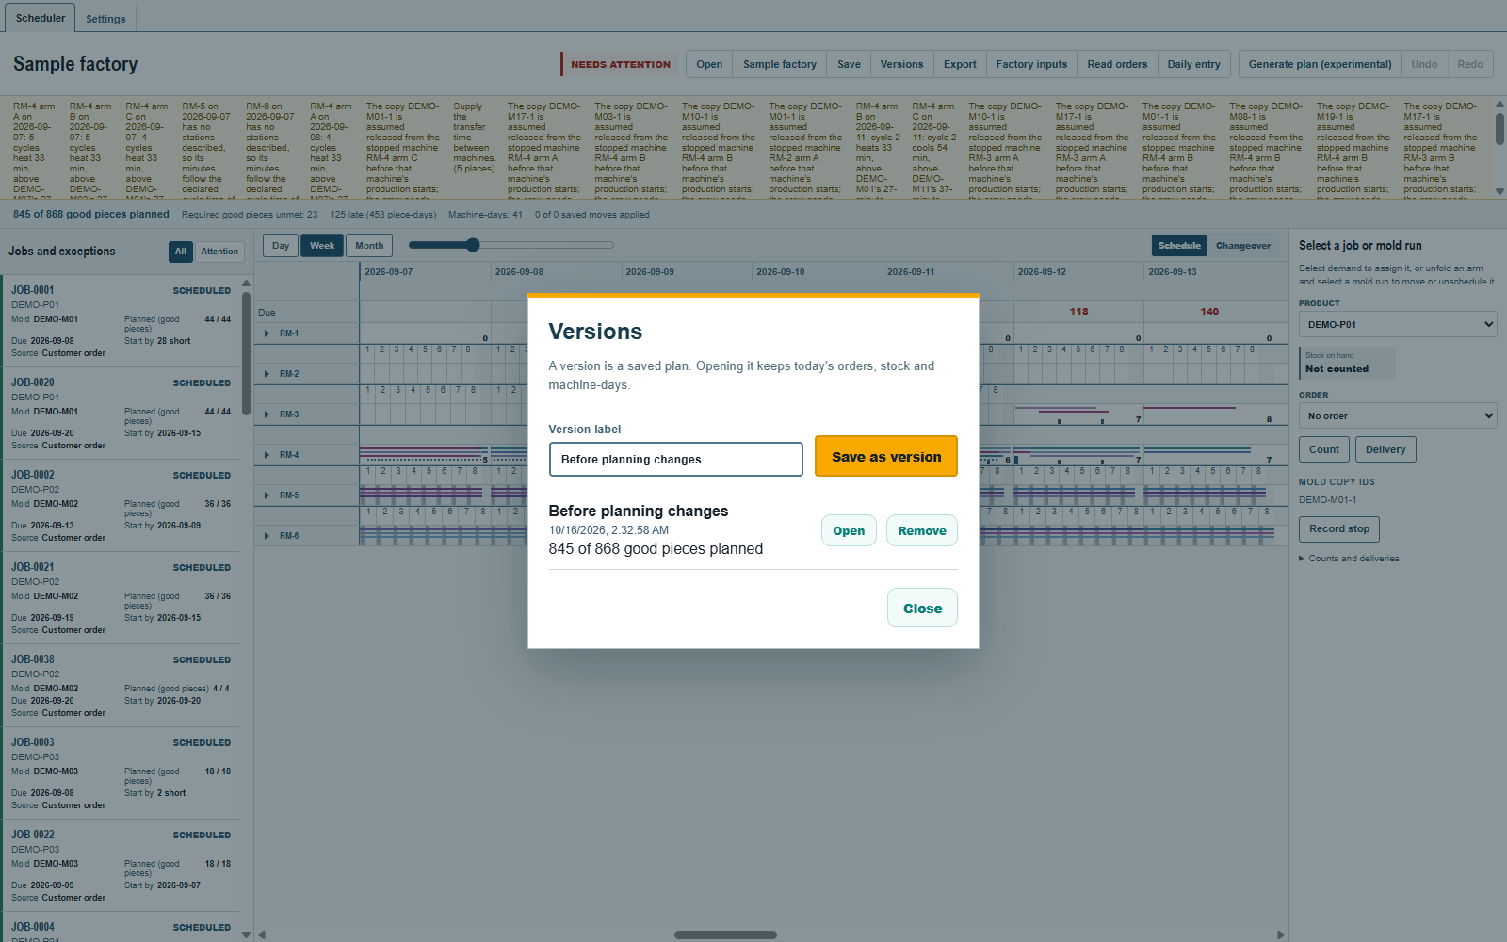Expand the RM-1 machine row arrow

click(x=267, y=333)
